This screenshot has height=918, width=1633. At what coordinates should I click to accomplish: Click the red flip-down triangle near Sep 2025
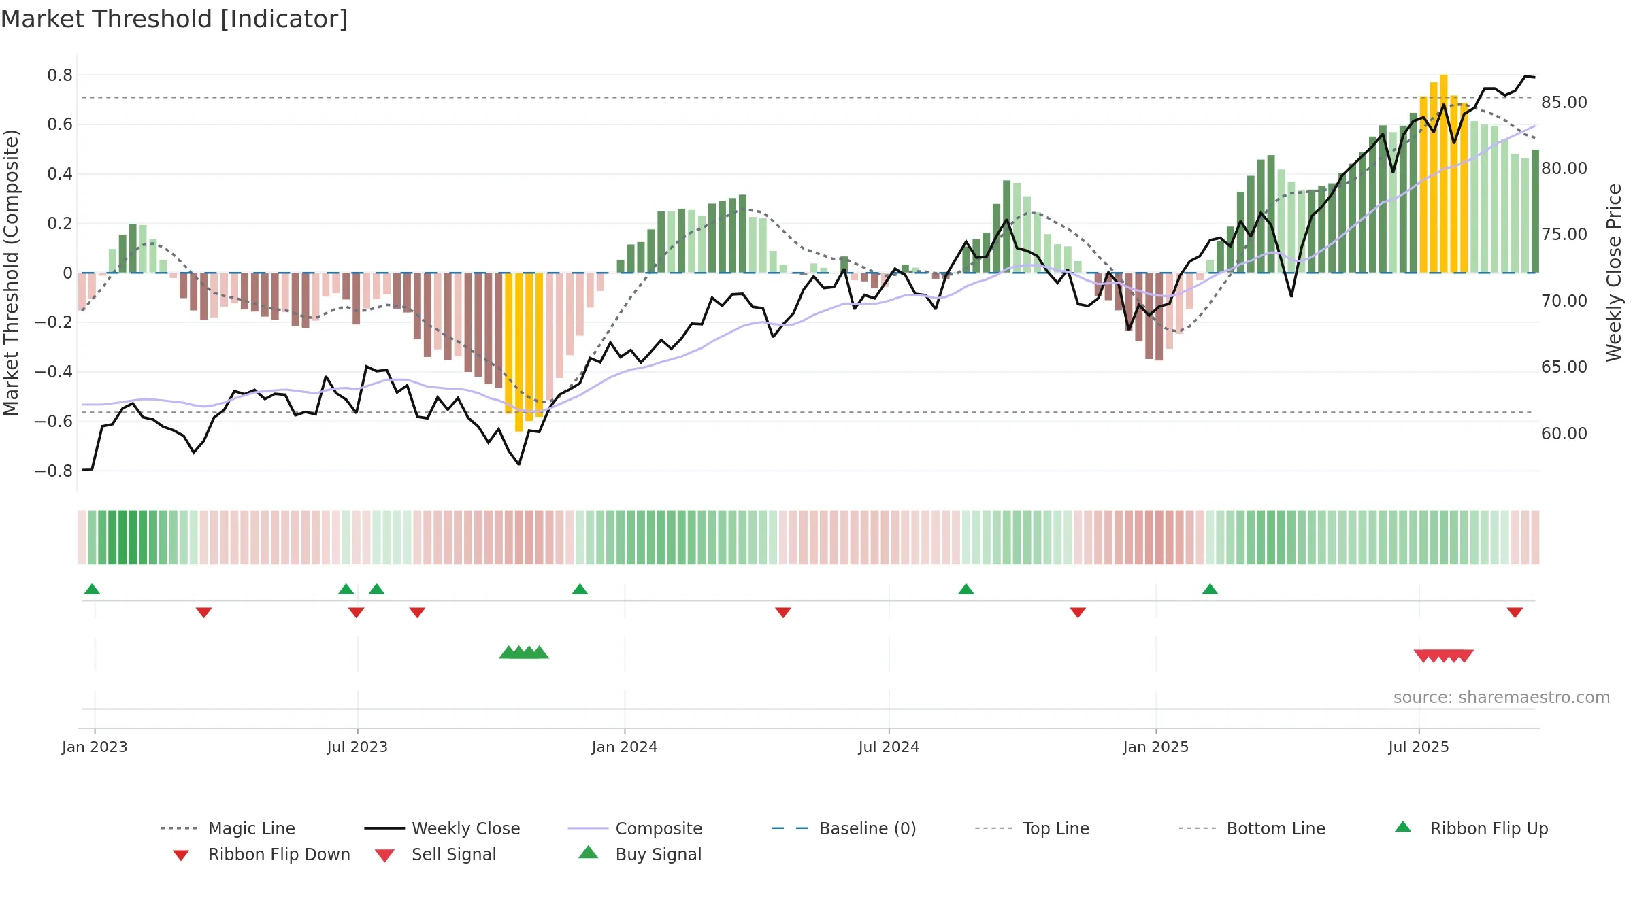[1515, 613]
